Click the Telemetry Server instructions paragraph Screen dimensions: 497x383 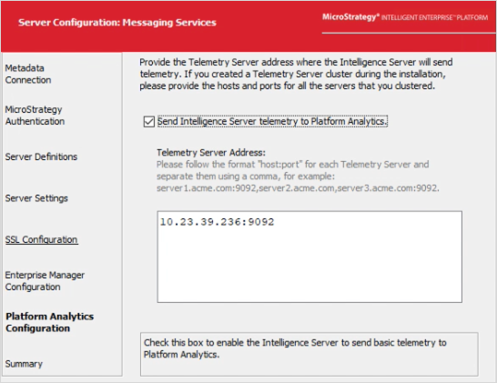pyautogui.click(x=296, y=74)
